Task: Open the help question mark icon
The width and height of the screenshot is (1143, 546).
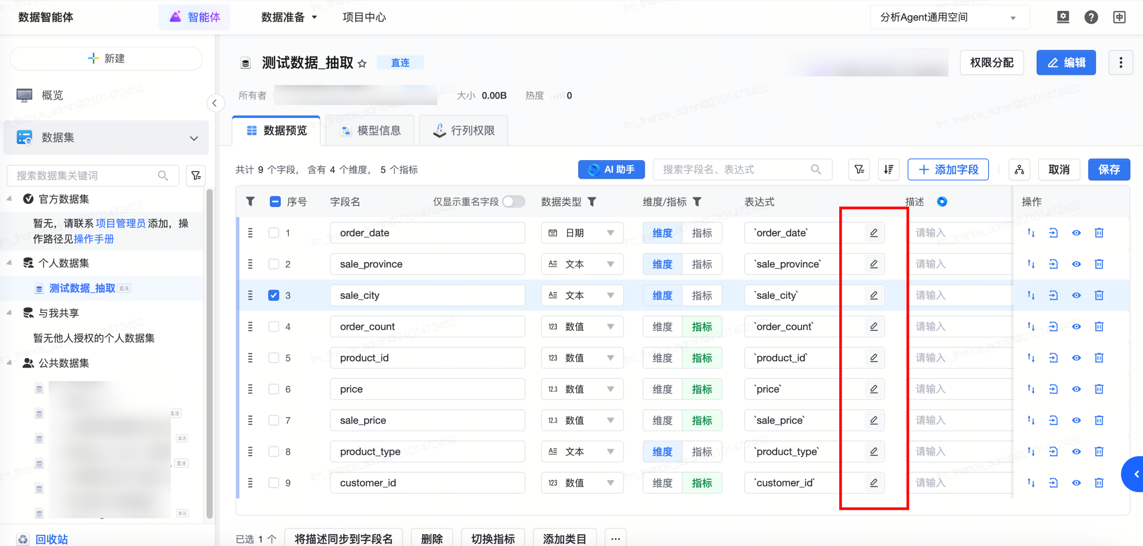Action: pos(1090,17)
